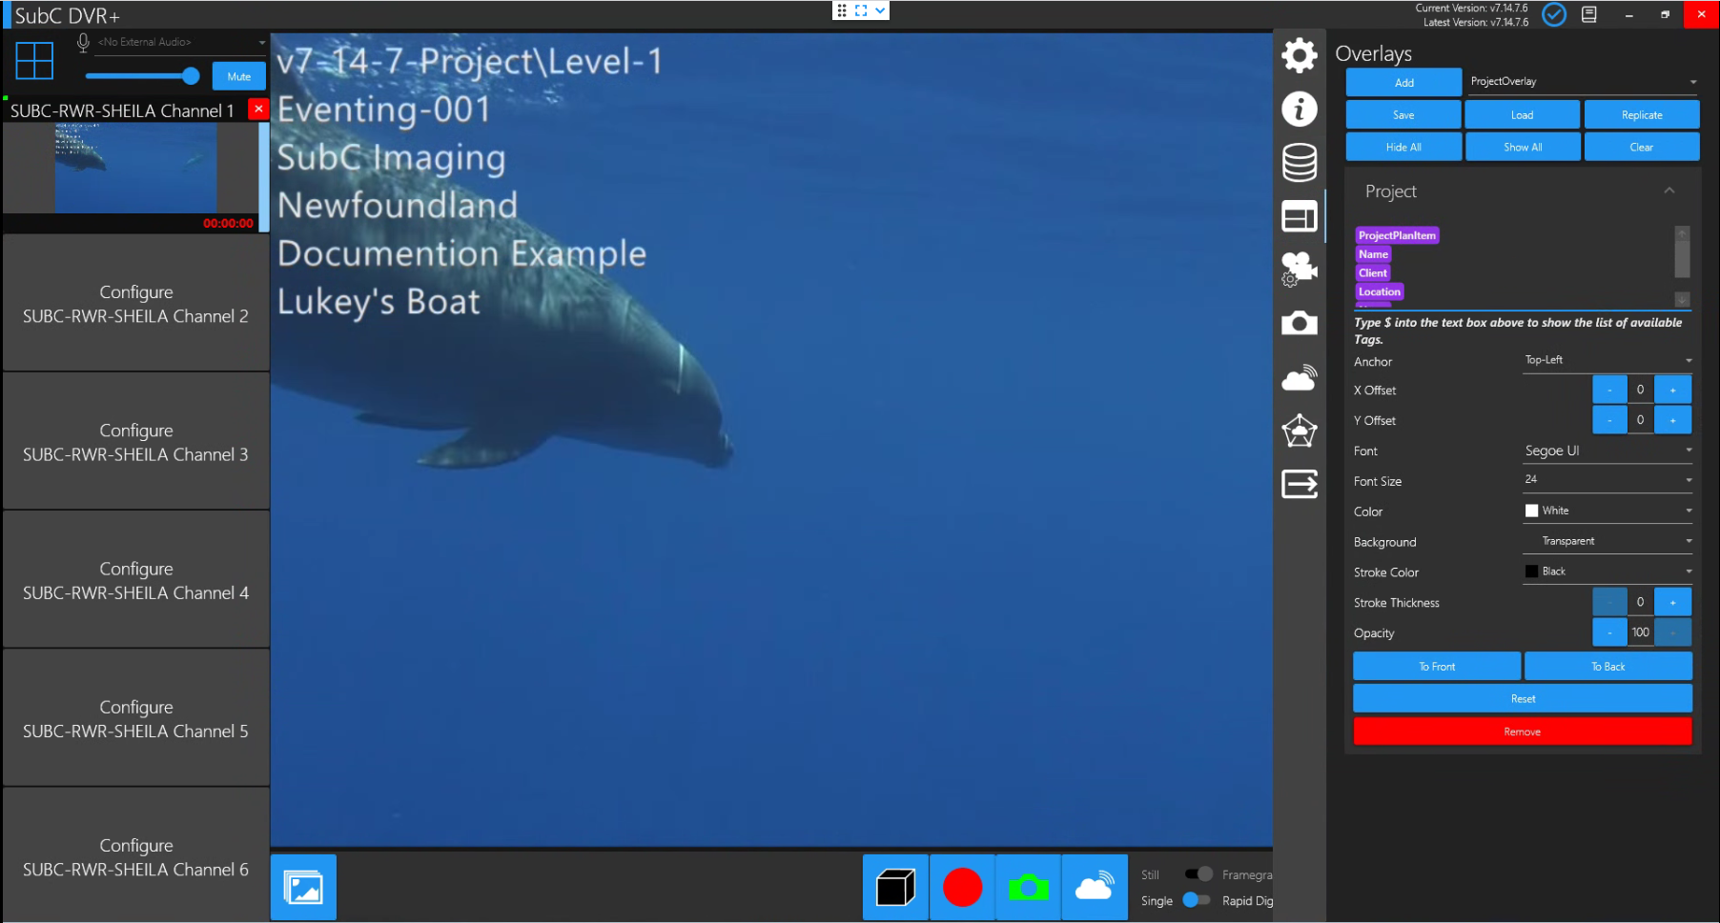This screenshot has height=923, width=1720.
Task: Toggle the Single / Rapid Digi switch
Action: [x=1196, y=900]
